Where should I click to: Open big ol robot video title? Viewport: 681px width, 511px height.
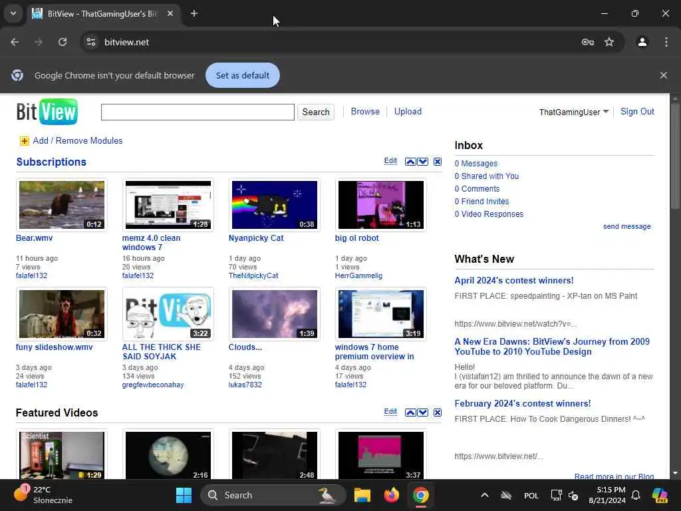point(356,238)
